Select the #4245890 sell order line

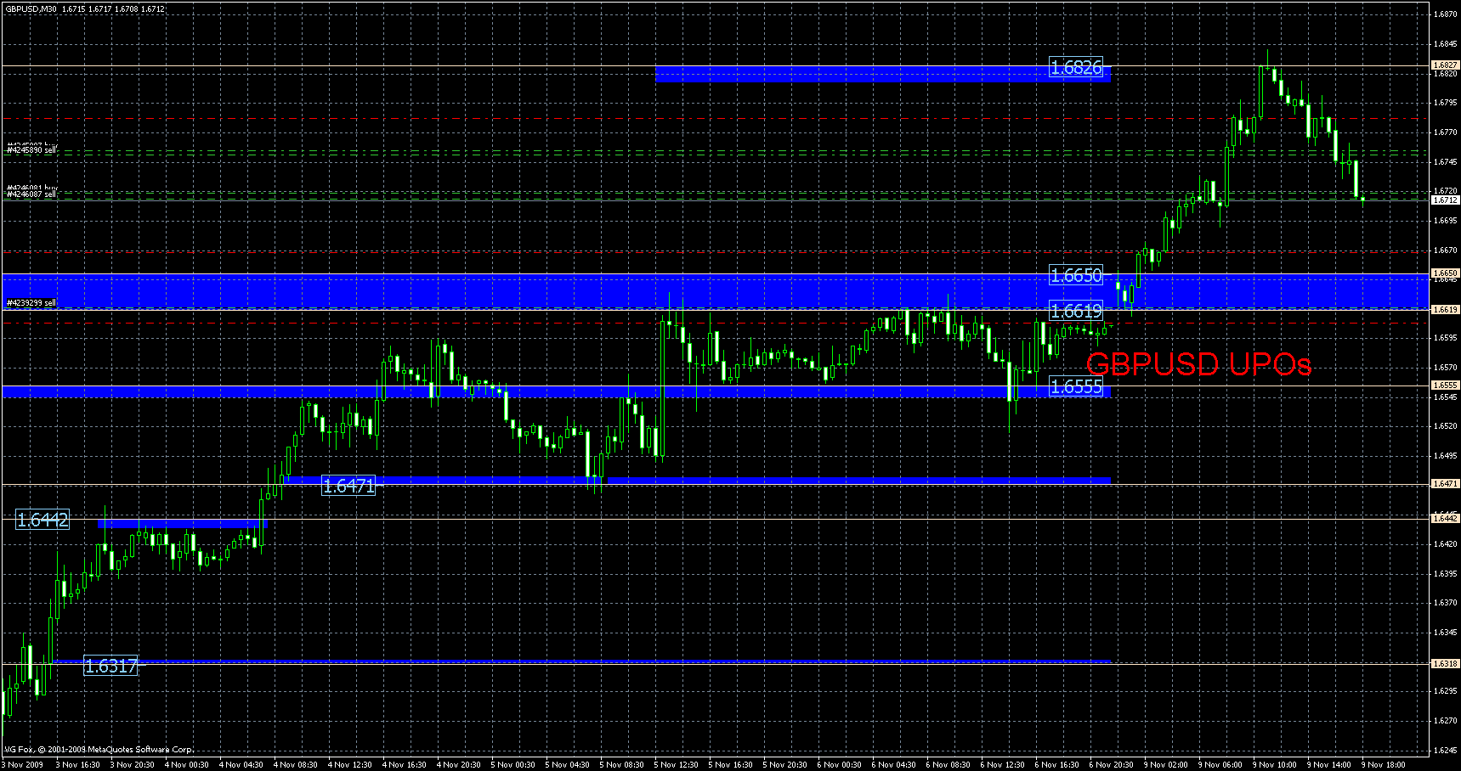pos(32,149)
